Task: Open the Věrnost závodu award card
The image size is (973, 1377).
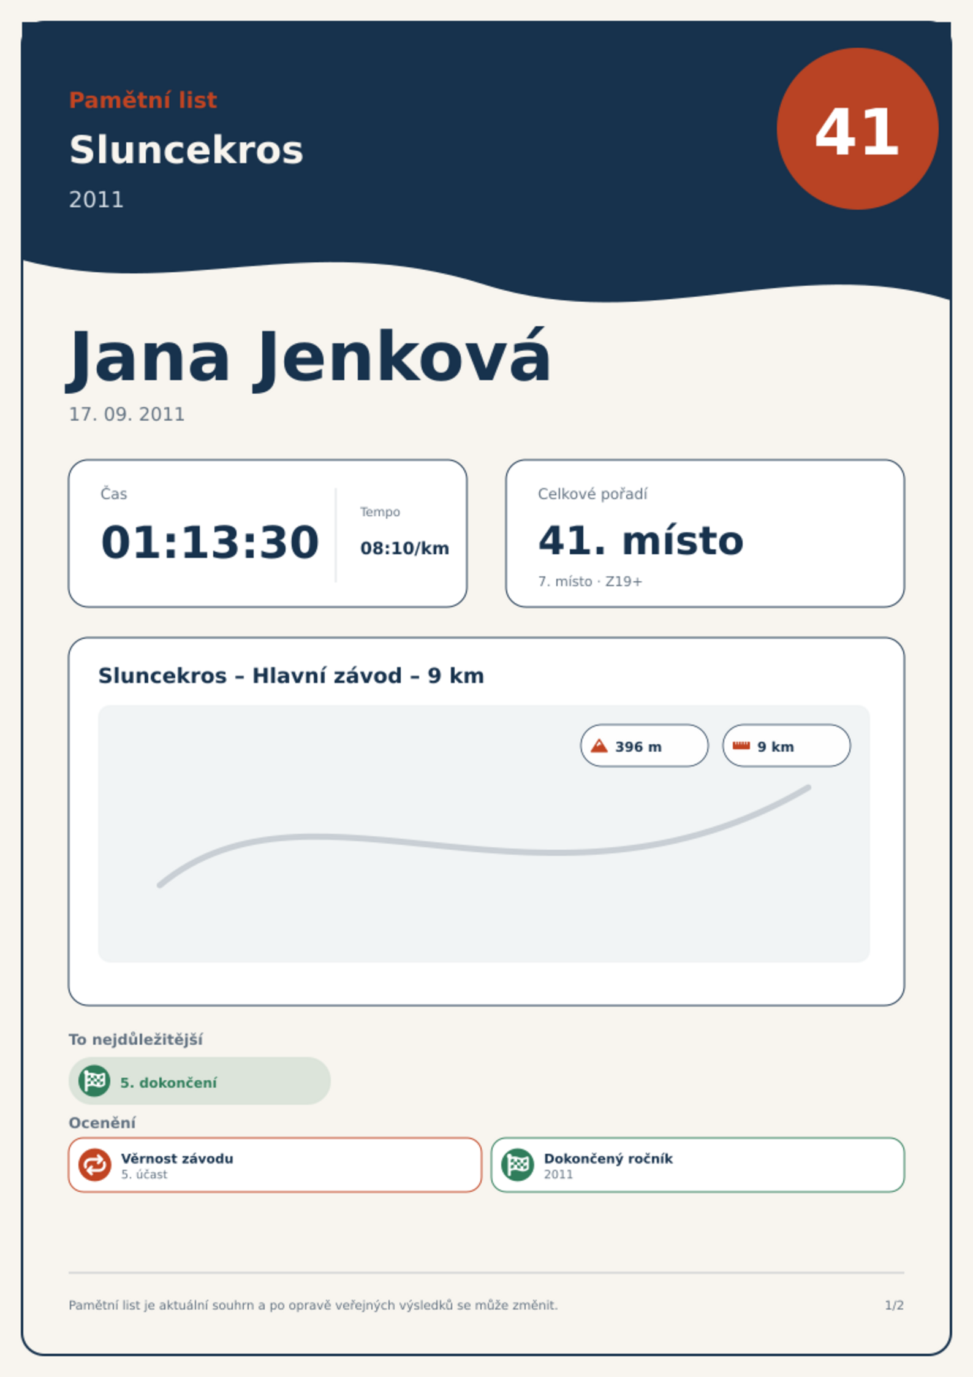Action: tap(275, 1165)
